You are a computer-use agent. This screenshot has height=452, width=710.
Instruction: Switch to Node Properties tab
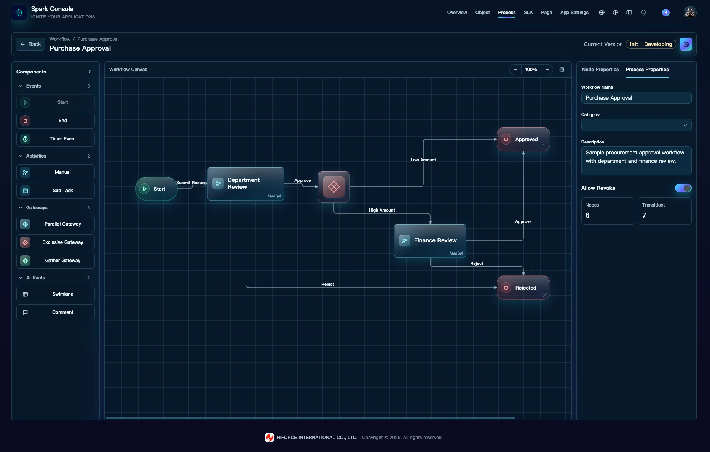600,70
